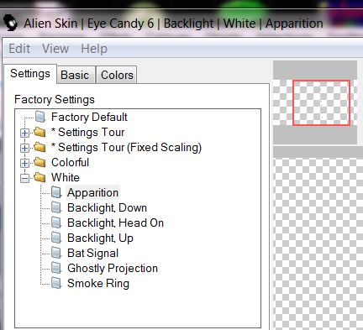363x330 pixels.
Task: Select the White folder label
Action: (x=66, y=177)
